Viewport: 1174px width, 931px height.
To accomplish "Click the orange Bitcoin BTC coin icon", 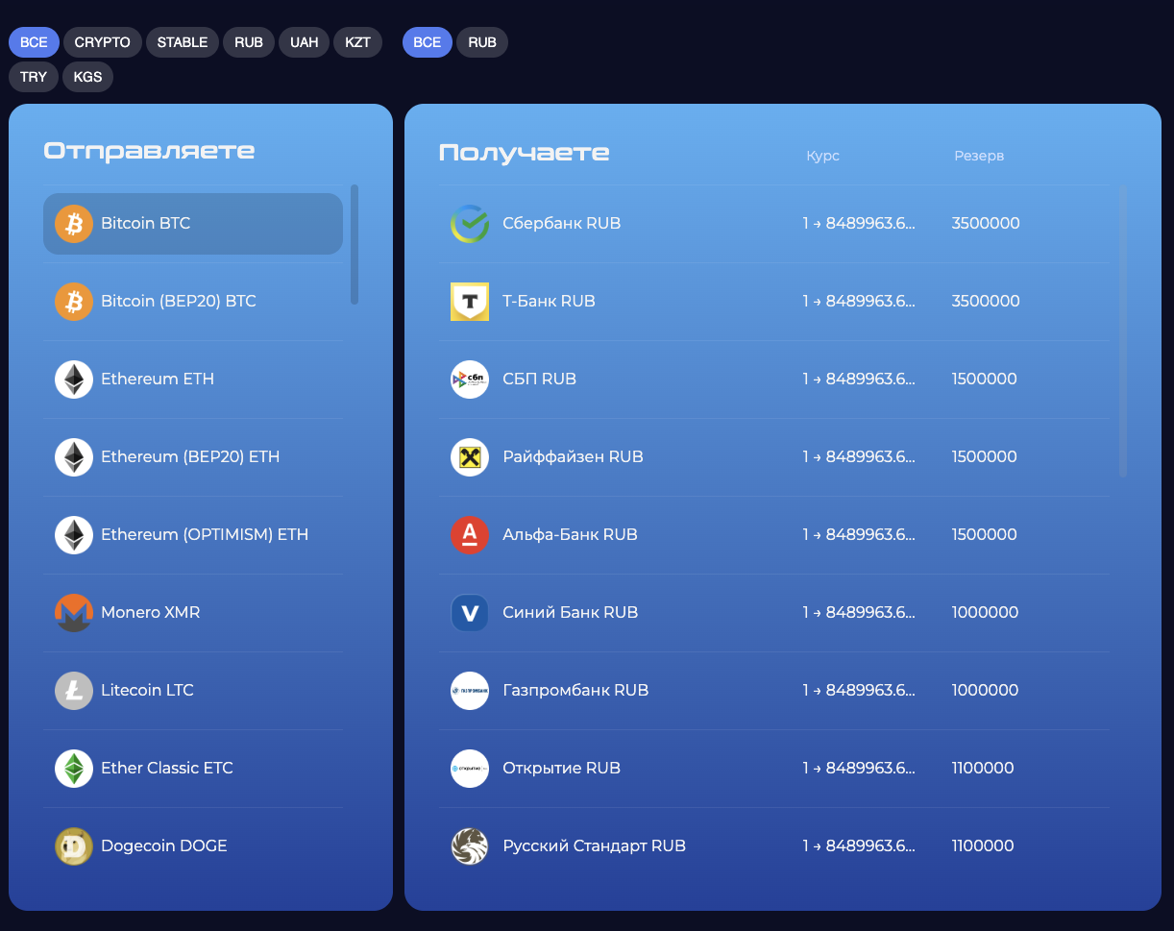I will 74,224.
